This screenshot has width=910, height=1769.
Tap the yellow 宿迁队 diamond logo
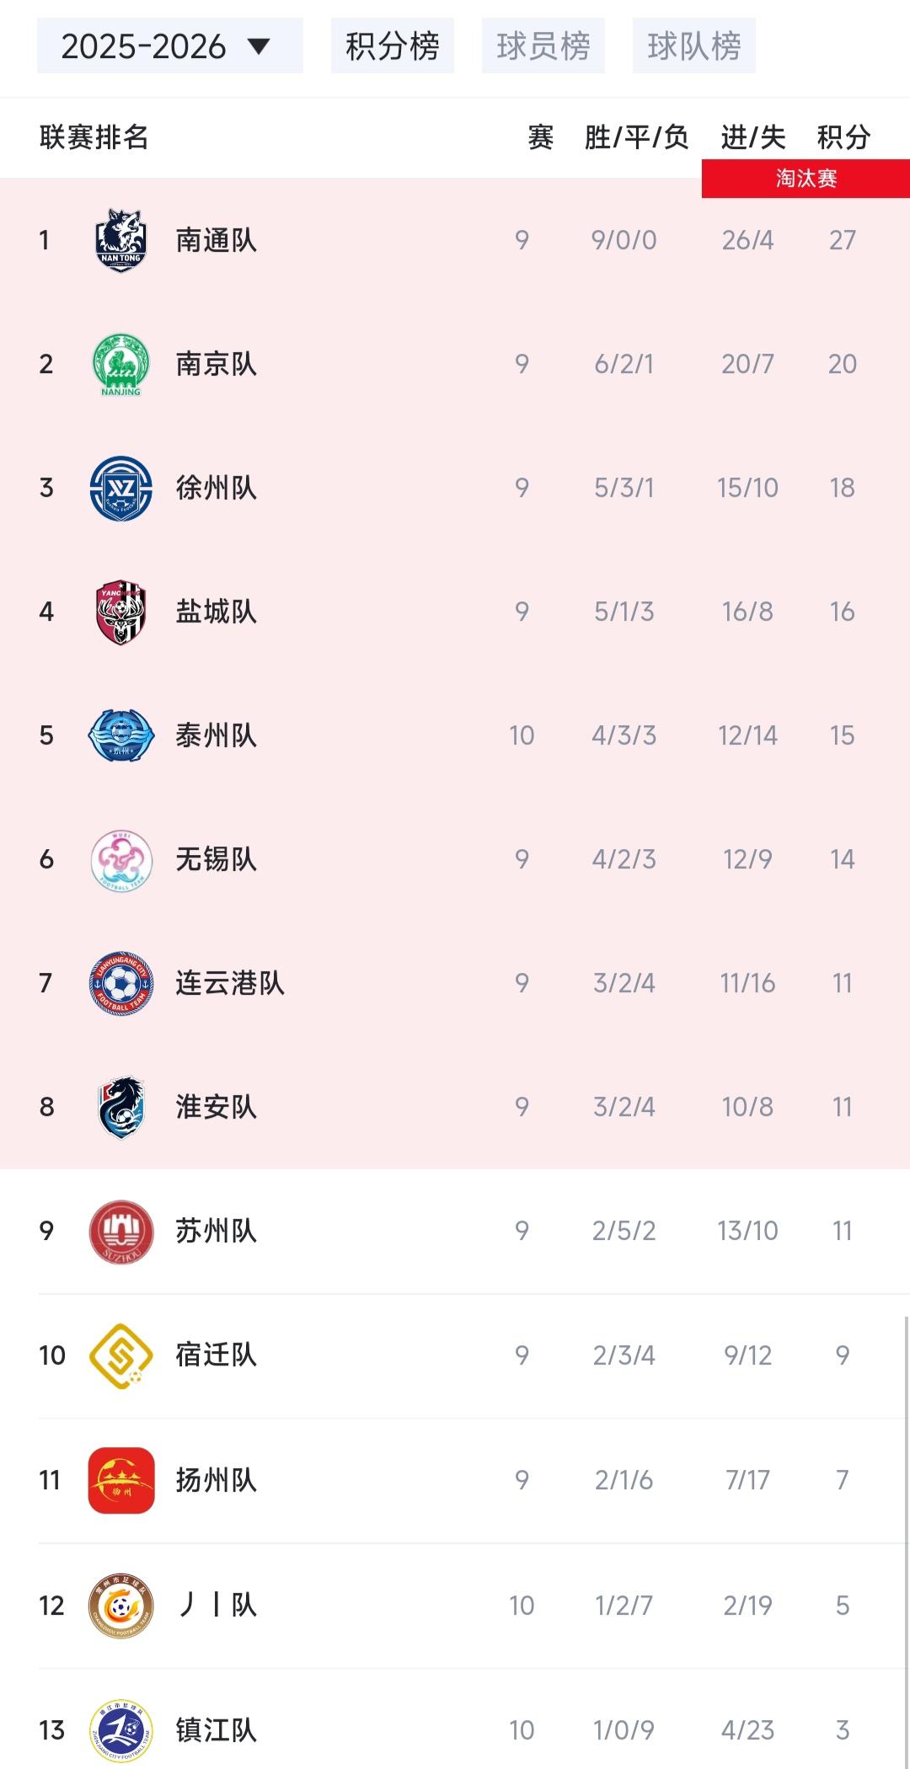pos(121,1355)
